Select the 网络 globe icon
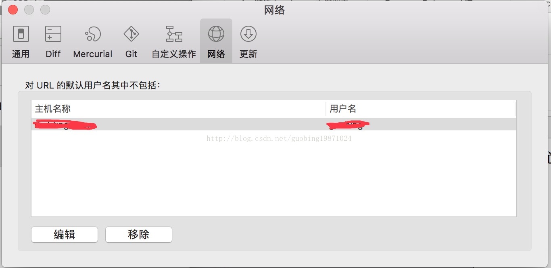This screenshot has height=268, width=551. (216, 34)
